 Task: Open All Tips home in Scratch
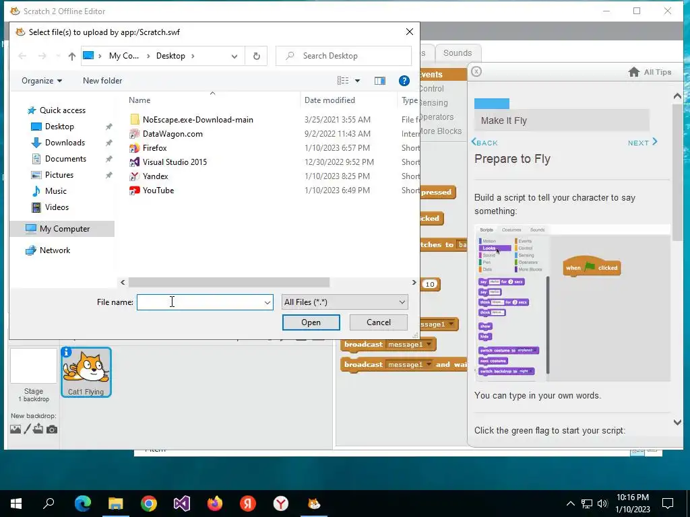(x=650, y=72)
